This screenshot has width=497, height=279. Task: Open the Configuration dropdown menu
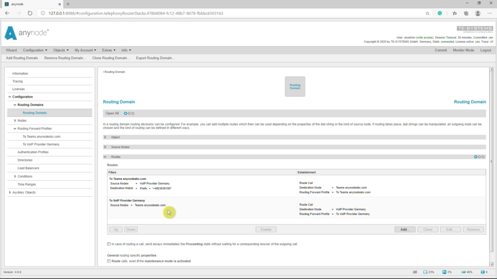35,50
